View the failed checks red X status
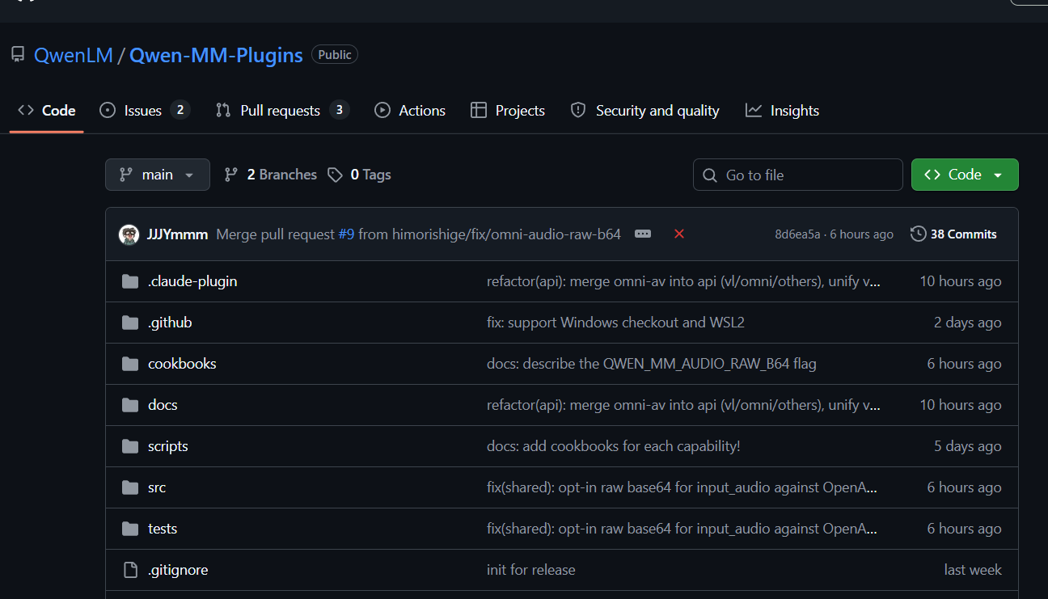This screenshot has width=1048, height=599. [679, 234]
